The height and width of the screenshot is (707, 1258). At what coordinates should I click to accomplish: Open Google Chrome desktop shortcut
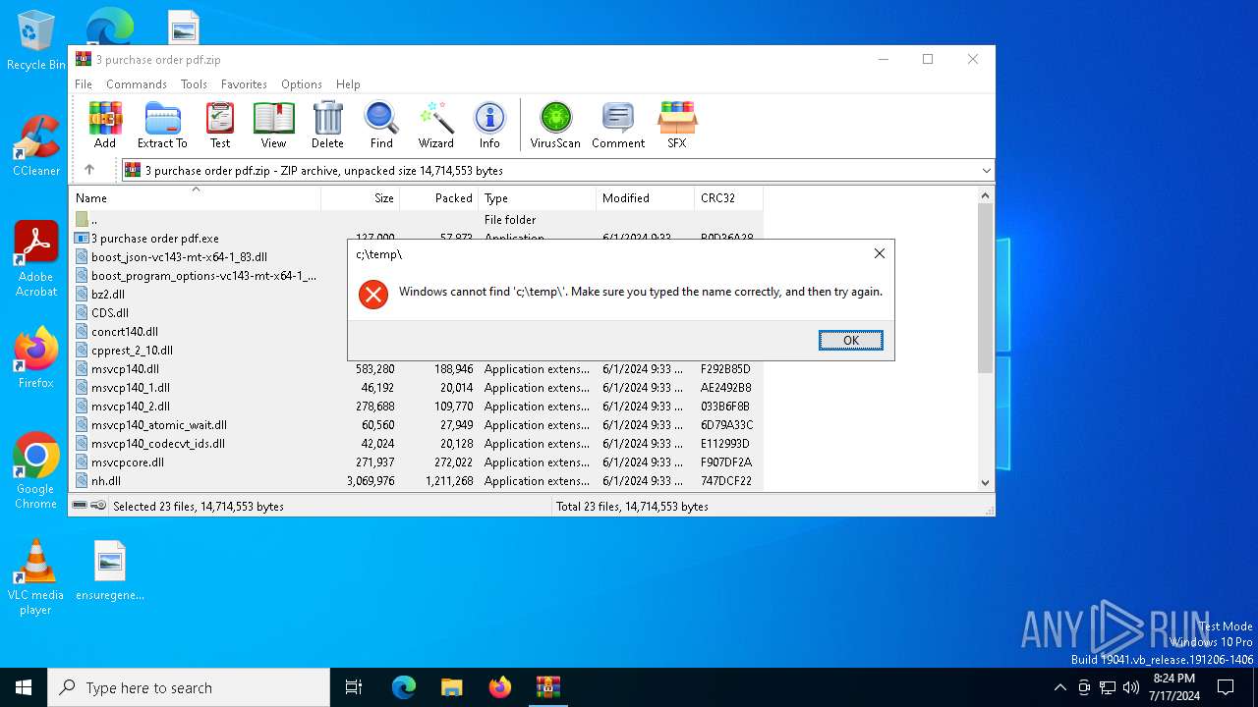coord(36,471)
